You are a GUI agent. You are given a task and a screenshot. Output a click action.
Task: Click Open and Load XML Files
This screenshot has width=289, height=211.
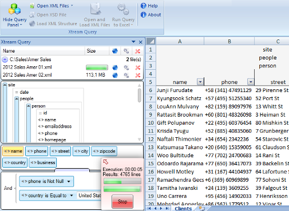point(94,15)
